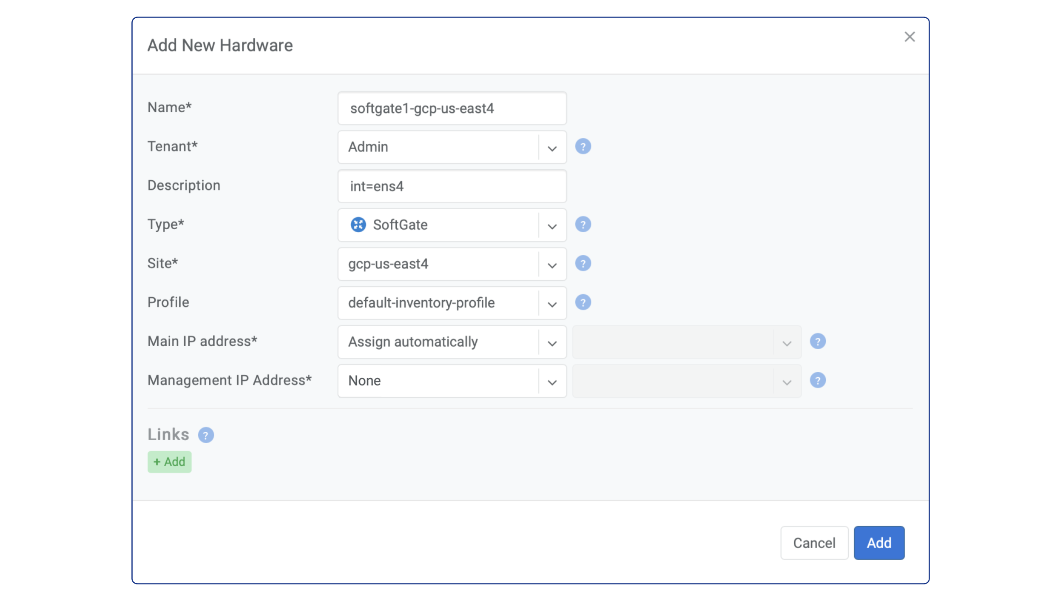The height and width of the screenshot is (601, 1063).
Task: Open the Tenant help tooltip icon
Action: coord(583,146)
